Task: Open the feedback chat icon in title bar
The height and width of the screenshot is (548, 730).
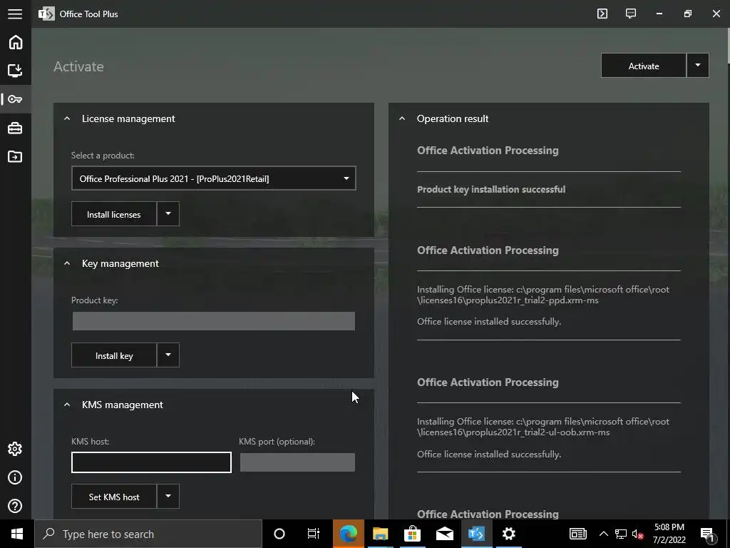Action: pyautogui.click(x=631, y=14)
